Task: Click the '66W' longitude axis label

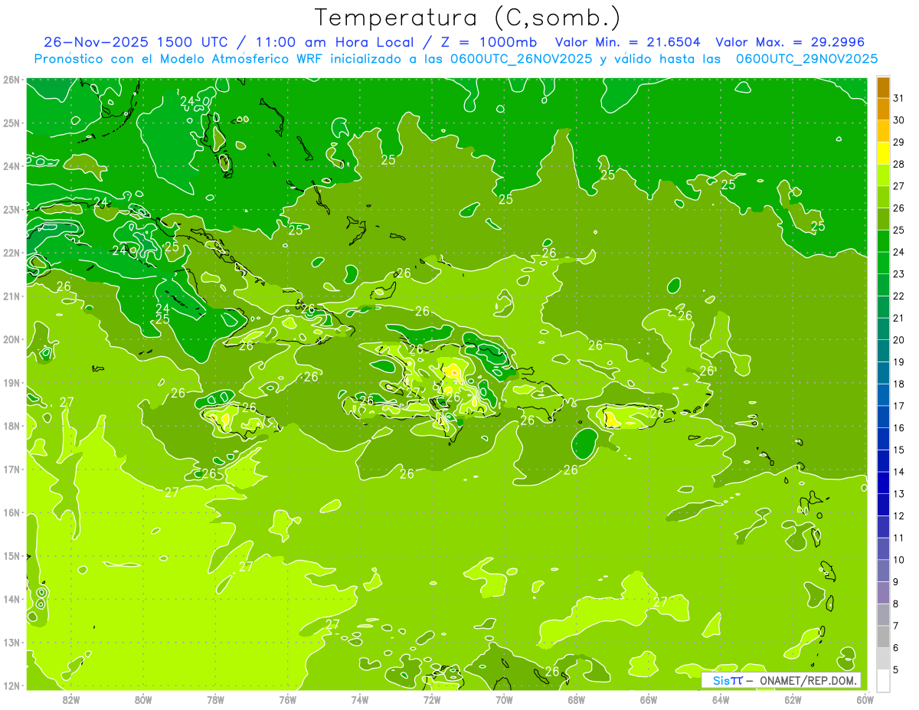Action: click(649, 699)
